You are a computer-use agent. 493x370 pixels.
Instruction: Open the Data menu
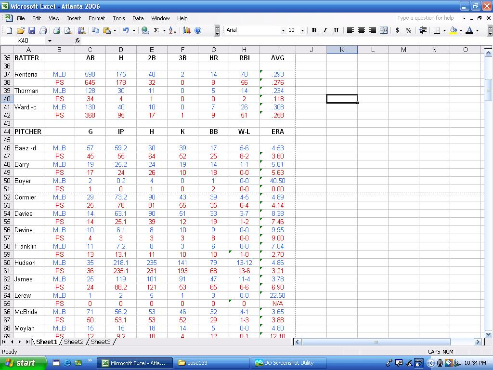tap(138, 18)
